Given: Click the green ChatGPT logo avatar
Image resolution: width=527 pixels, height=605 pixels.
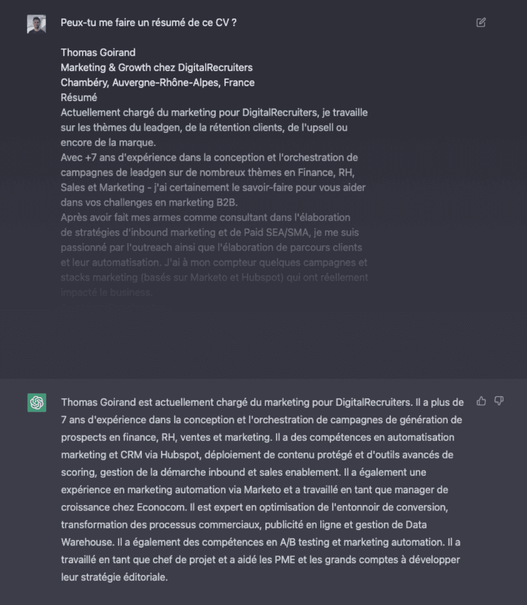Looking at the screenshot, I should click(37, 402).
